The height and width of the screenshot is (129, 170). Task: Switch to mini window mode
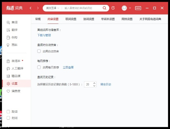tap(138, 8)
